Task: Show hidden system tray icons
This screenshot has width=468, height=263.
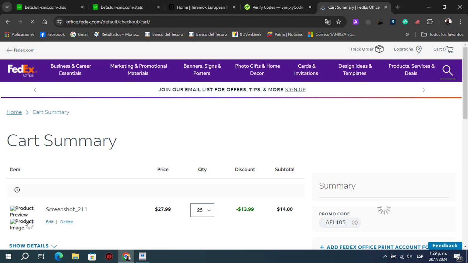Action: point(385,256)
